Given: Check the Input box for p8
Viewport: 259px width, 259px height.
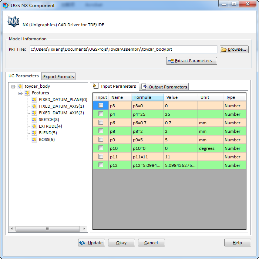Looking at the screenshot, I should 101,131.
